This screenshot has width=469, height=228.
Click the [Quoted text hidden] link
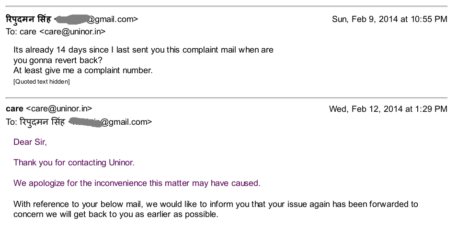(42, 82)
